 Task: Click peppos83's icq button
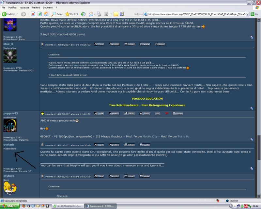pos(158,114)
